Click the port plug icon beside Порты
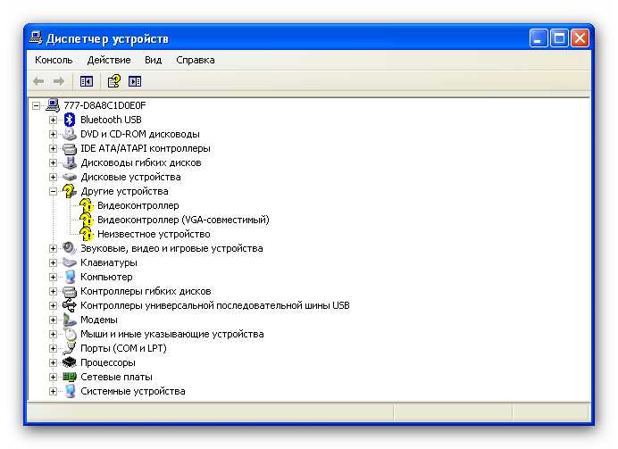Screen dimensions: 618x449 pyautogui.click(x=70, y=348)
